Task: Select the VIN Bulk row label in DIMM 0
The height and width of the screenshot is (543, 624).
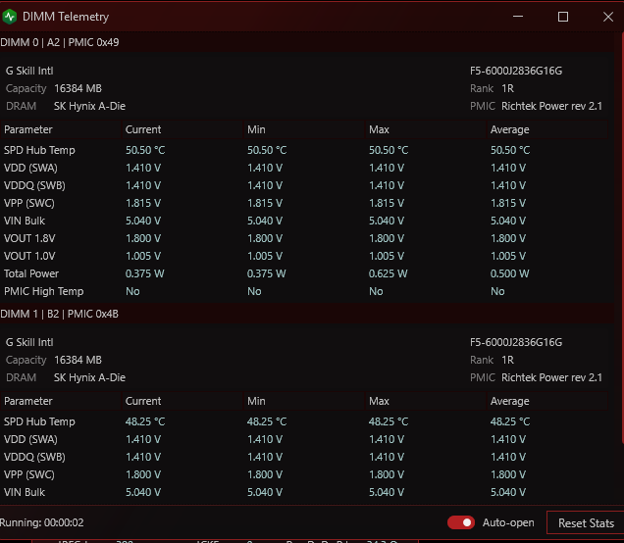Action: tap(25, 221)
